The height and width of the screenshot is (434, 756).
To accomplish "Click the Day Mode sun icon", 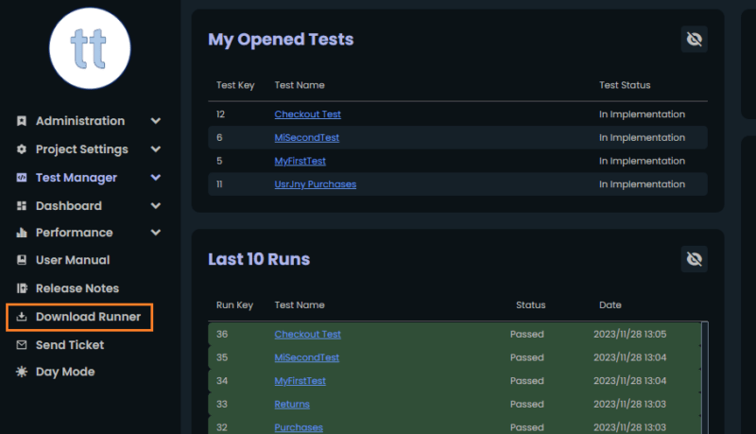I will (x=22, y=372).
